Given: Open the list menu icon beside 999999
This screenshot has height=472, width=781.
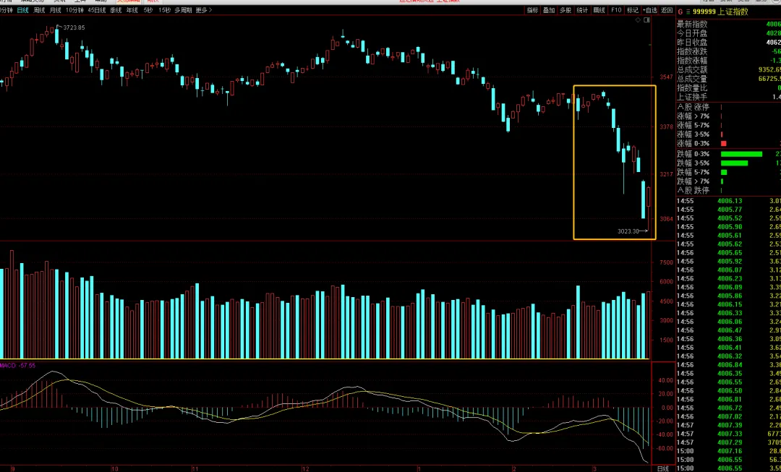Looking at the screenshot, I should point(688,12).
